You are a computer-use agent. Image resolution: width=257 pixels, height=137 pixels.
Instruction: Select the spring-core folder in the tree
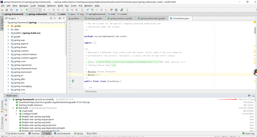(20, 62)
